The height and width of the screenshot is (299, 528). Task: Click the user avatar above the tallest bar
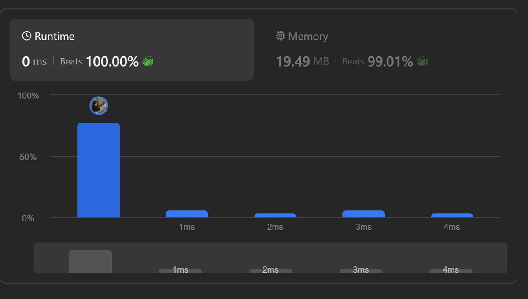pos(99,105)
